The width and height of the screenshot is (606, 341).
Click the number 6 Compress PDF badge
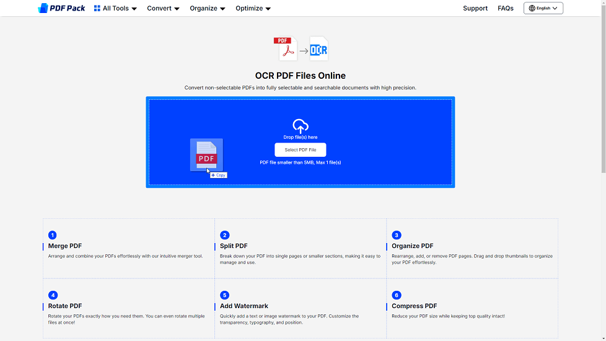397,295
